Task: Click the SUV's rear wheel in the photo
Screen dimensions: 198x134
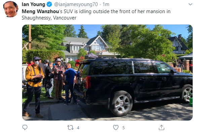Action: [121, 103]
